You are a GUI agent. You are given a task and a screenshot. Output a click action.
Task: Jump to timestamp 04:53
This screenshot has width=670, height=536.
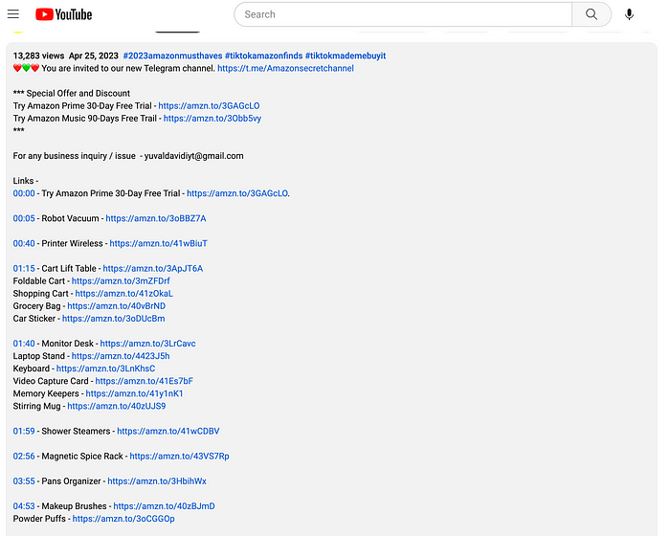coord(24,506)
